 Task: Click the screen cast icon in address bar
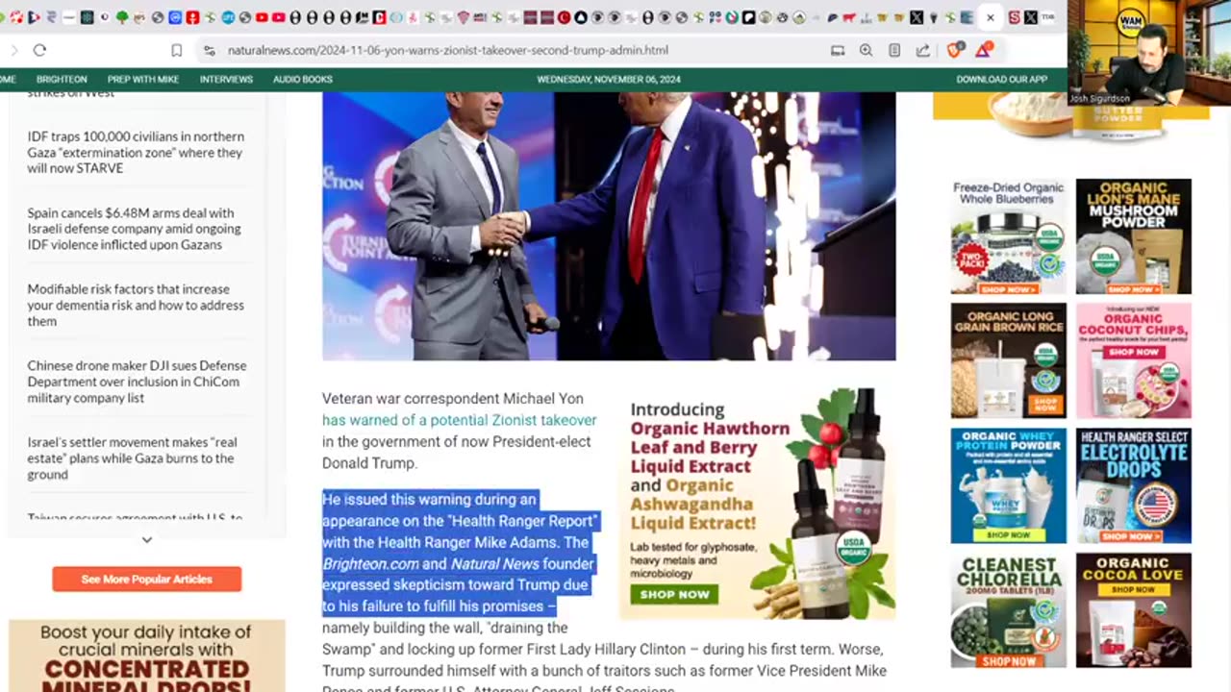838,50
